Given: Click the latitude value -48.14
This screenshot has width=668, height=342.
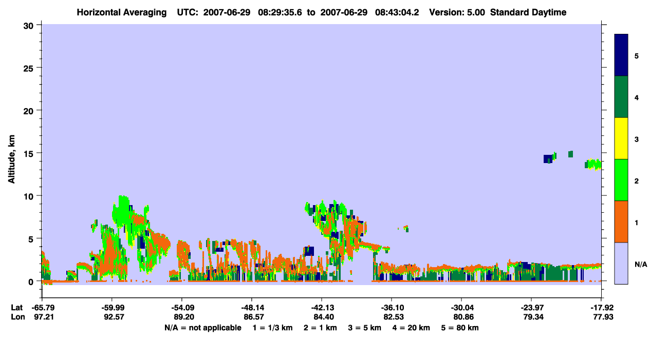Looking at the screenshot, I should pos(252,308).
